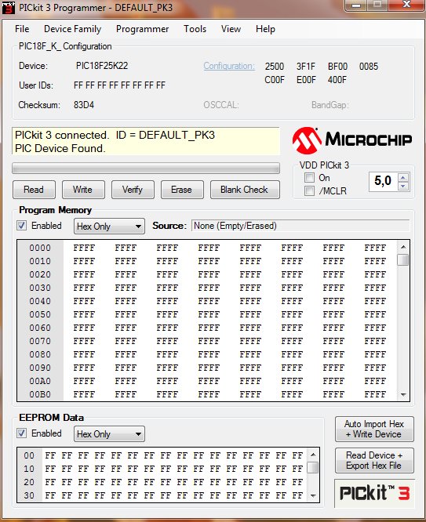Decrease VDD voltage with the down arrow

tap(403, 186)
